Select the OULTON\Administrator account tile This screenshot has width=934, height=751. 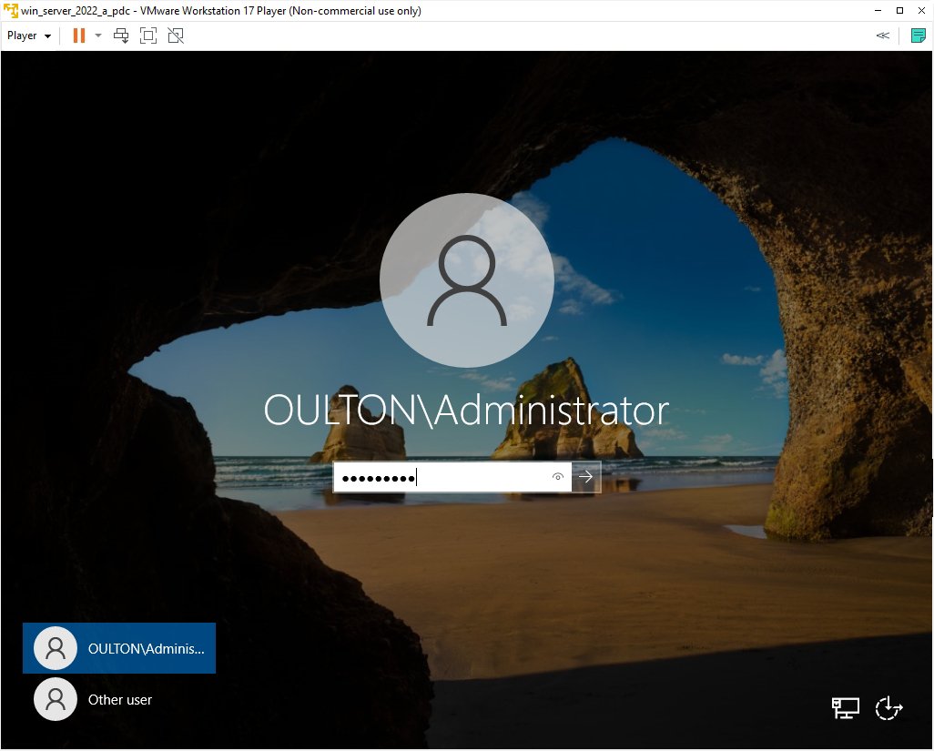tap(119, 648)
